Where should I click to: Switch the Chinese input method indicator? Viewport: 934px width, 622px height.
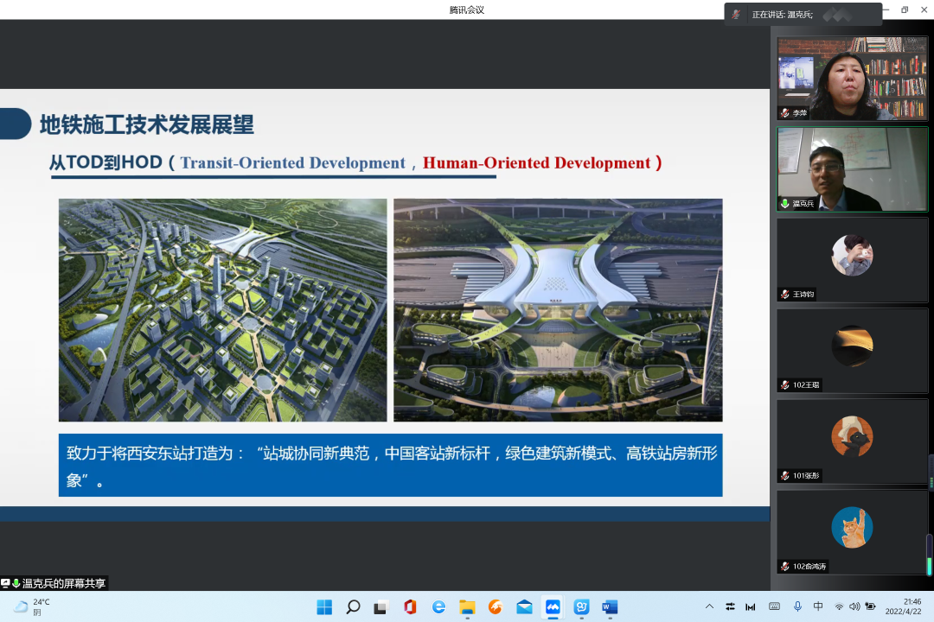818,606
